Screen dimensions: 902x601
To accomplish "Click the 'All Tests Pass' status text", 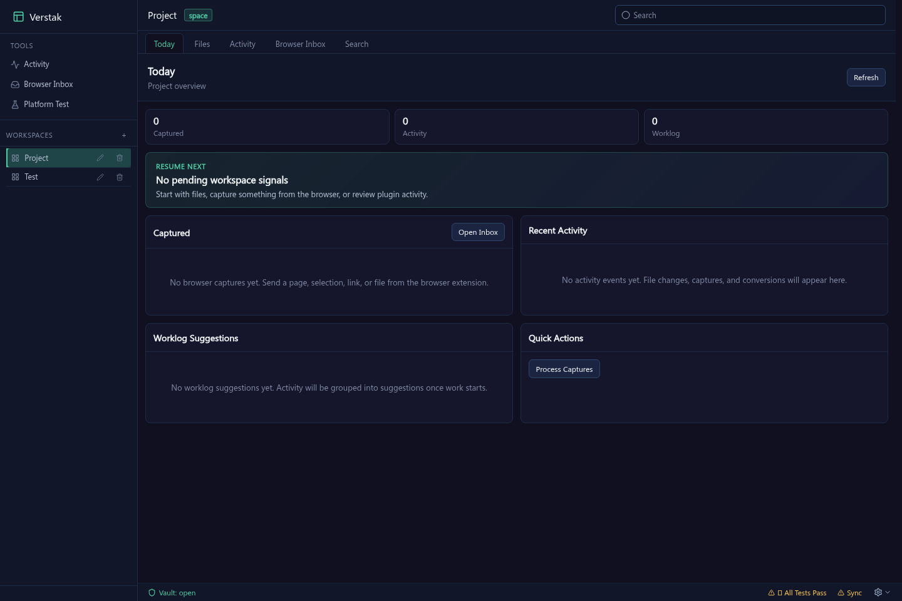I will point(806,593).
